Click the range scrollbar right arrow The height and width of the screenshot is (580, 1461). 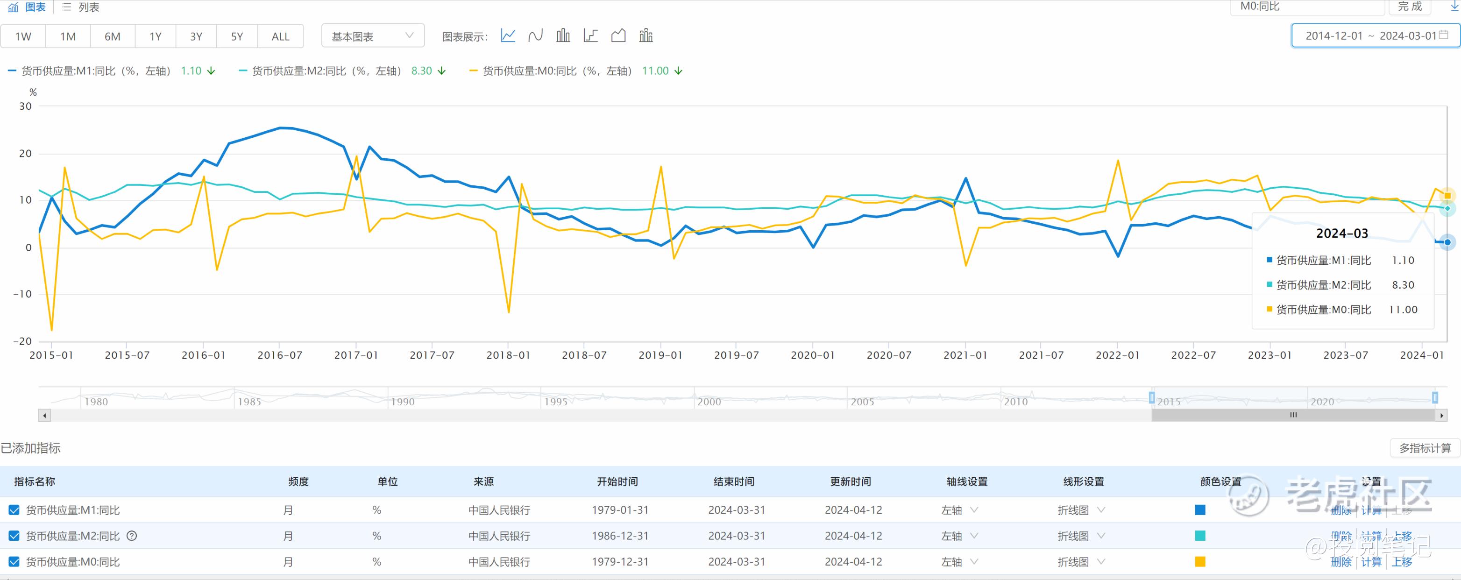click(x=1441, y=416)
